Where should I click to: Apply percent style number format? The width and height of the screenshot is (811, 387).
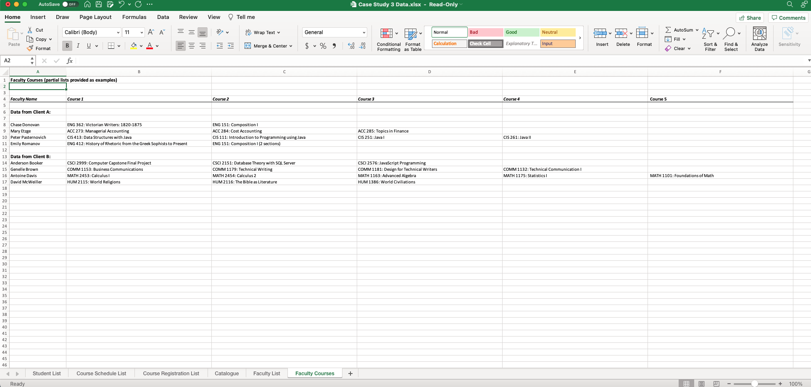click(x=323, y=46)
